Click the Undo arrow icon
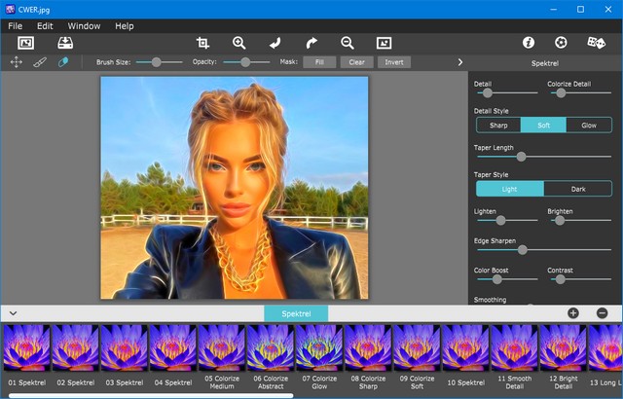623x399 pixels. pyautogui.click(x=275, y=43)
